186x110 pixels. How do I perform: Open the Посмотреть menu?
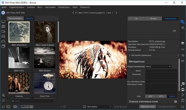click(x=64, y=7)
